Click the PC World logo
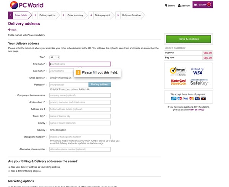This screenshot has width=229, height=187. [27, 5]
